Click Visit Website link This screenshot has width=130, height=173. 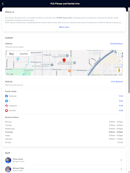pos(117,81)
